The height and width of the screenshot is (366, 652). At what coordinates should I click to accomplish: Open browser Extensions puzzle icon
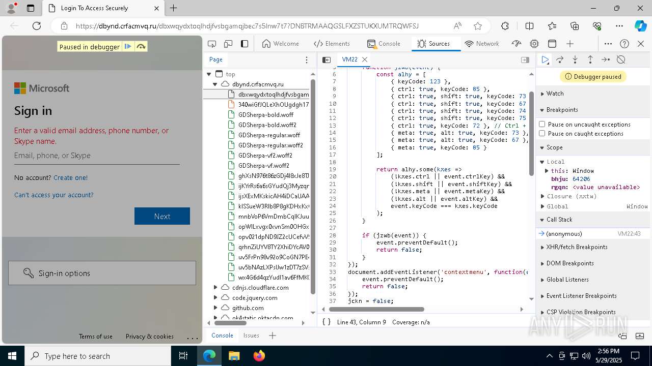click(x=505, y=26)
